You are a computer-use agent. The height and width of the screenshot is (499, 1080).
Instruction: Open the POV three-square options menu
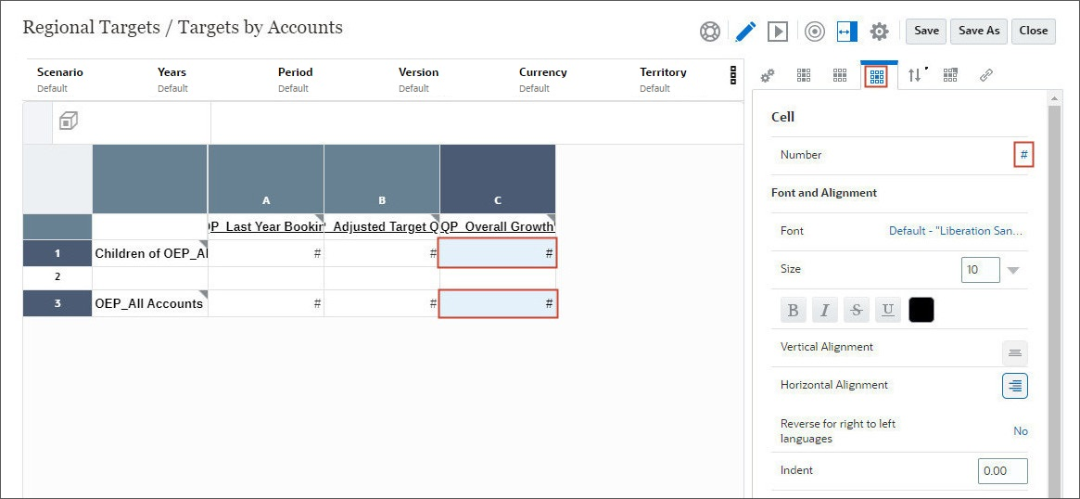point(733,75)
